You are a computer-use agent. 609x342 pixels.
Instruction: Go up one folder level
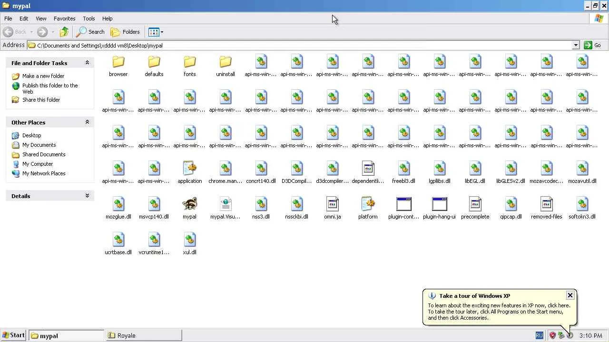pos(64,32)
